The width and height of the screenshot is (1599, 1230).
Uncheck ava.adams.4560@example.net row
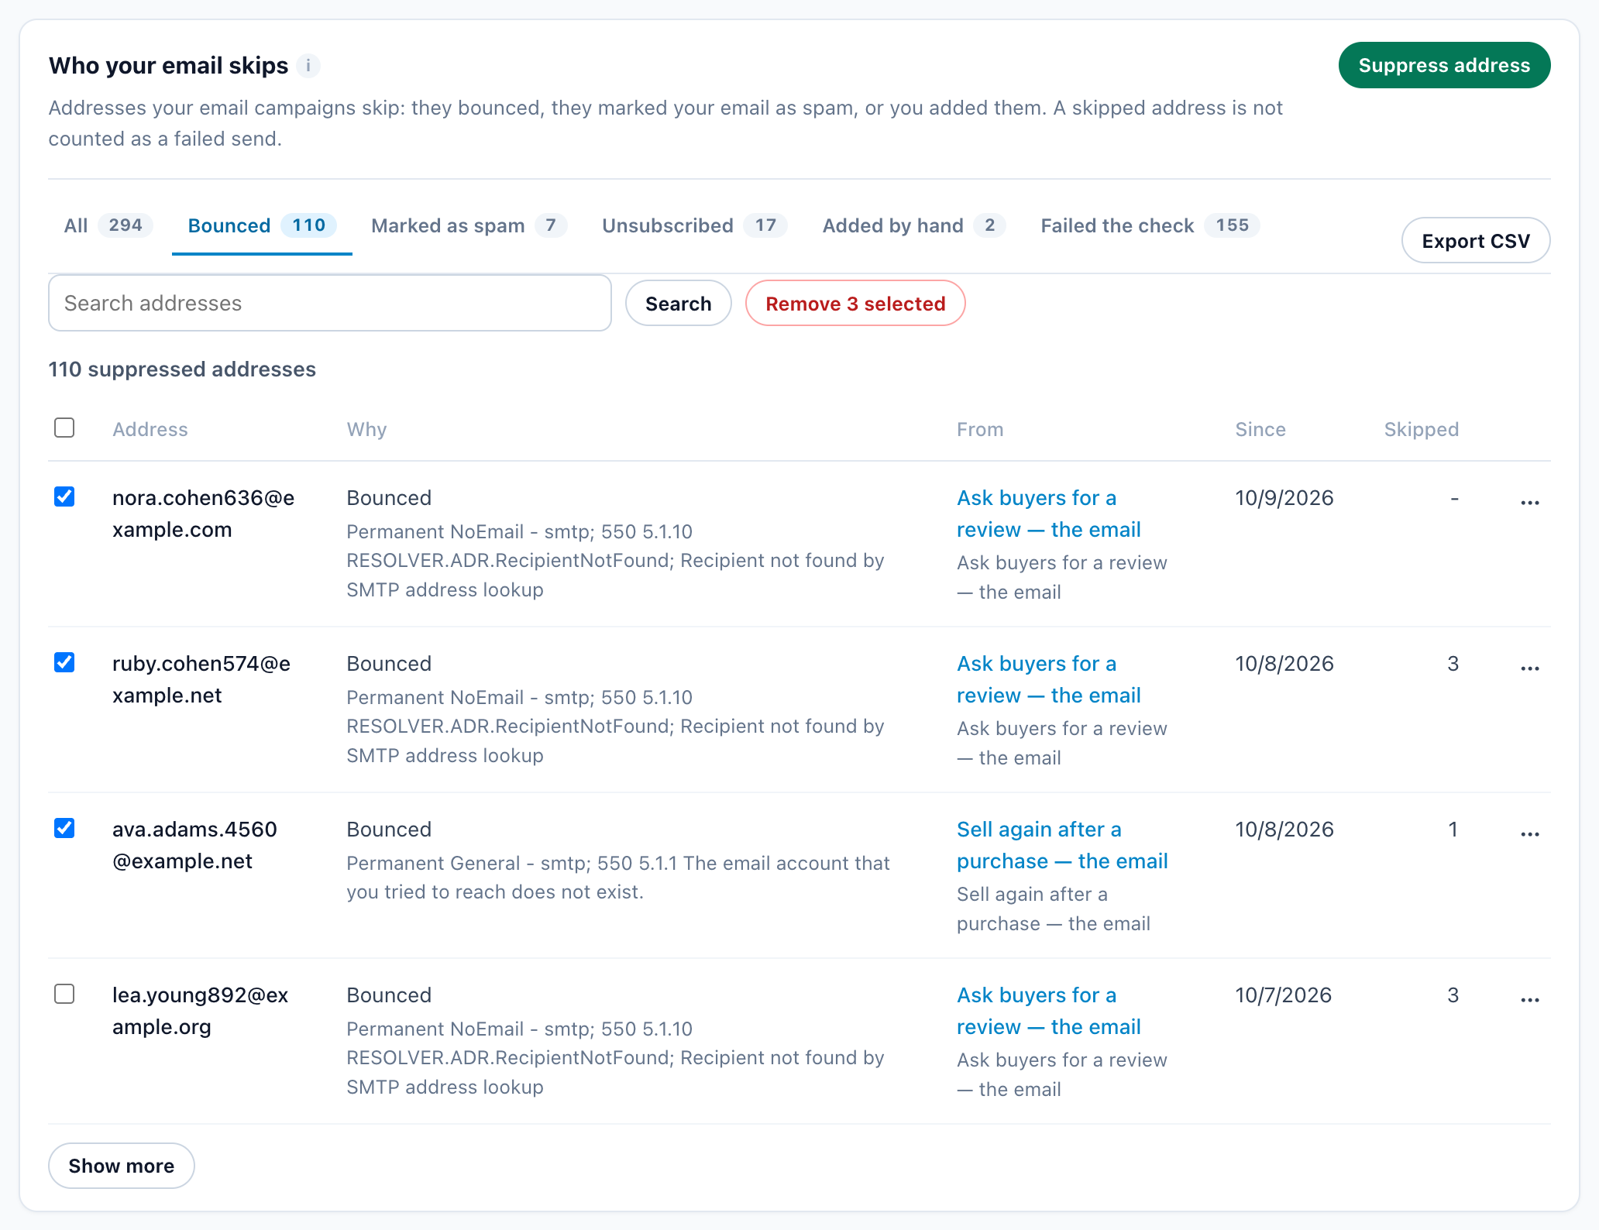point(64,828)
